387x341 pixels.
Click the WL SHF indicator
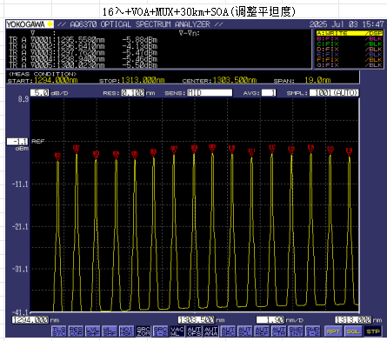click(110, 331)
